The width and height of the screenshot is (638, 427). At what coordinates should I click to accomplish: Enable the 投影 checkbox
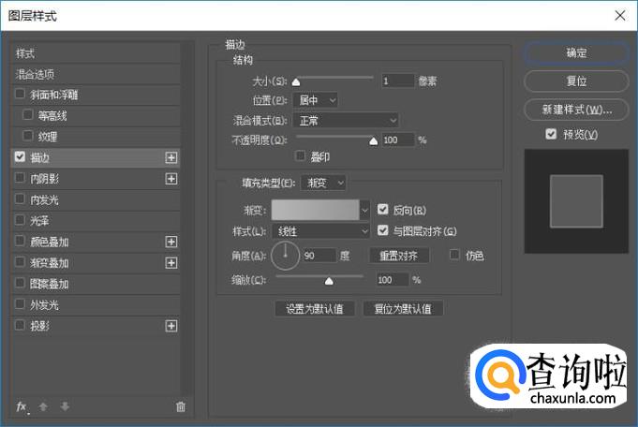tap(20, 325)
